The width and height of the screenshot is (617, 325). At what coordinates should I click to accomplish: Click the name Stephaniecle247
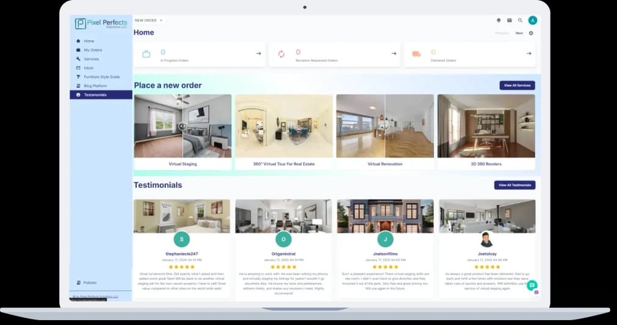tap(181, 254)
